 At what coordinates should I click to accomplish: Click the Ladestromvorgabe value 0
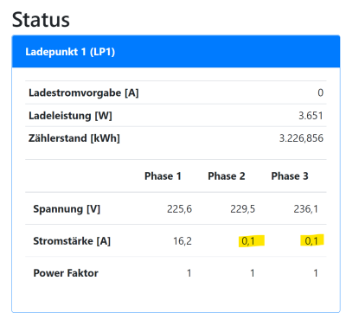[x=320, y=93]
